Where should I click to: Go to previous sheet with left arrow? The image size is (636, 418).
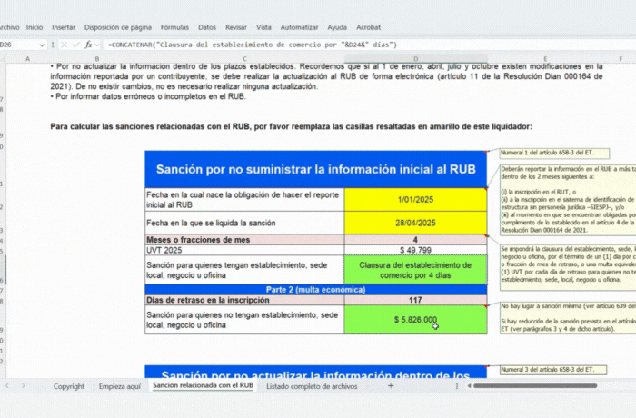pos(7,386)
